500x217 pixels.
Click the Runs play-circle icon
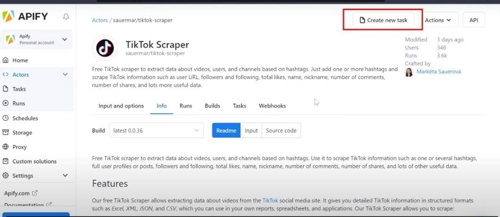(x=5, y=103)
